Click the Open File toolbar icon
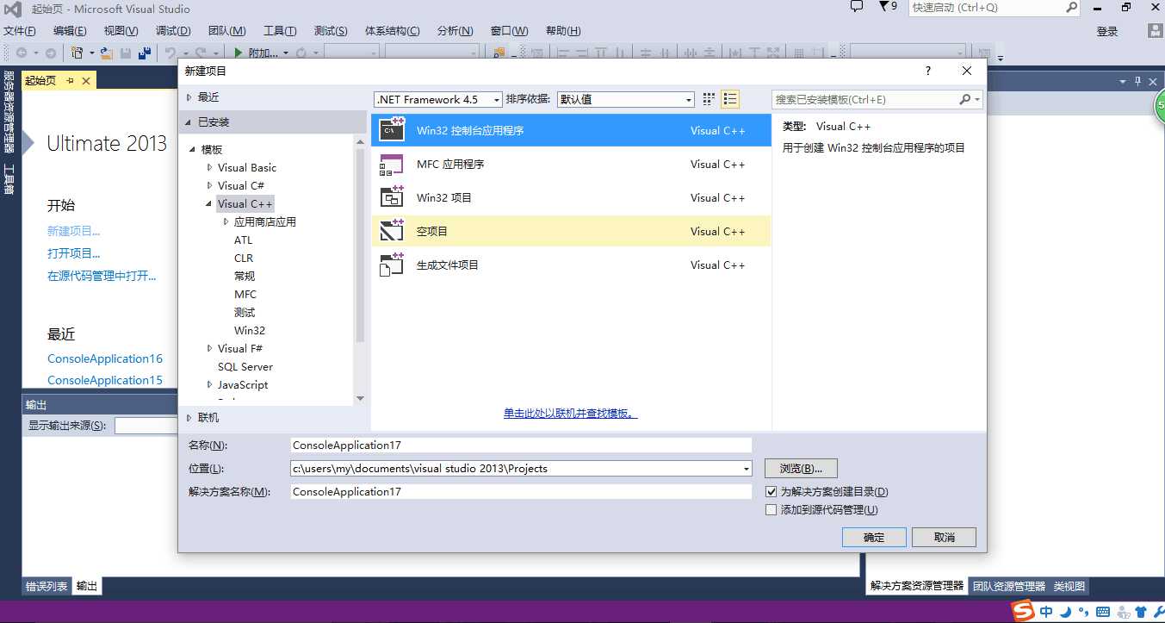Viewport: 1165px width, 623px height. 106,53
